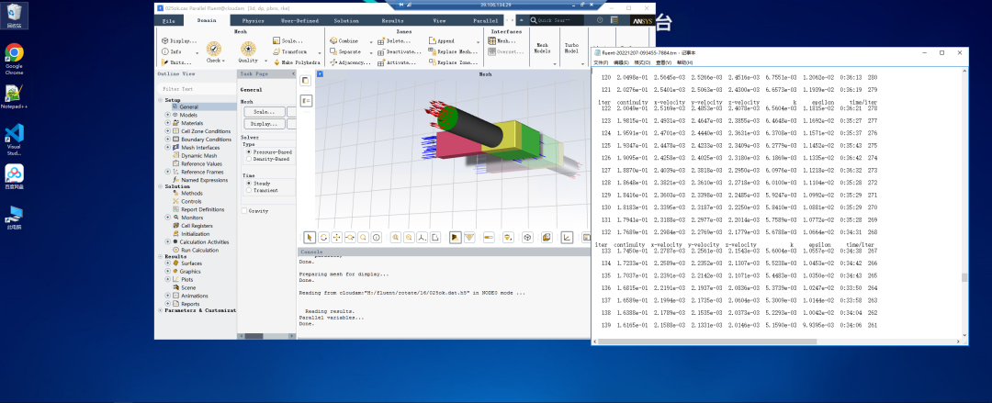Expand the Monitors tree node
This screenshot has height=403, width=992.
(168, 218)
